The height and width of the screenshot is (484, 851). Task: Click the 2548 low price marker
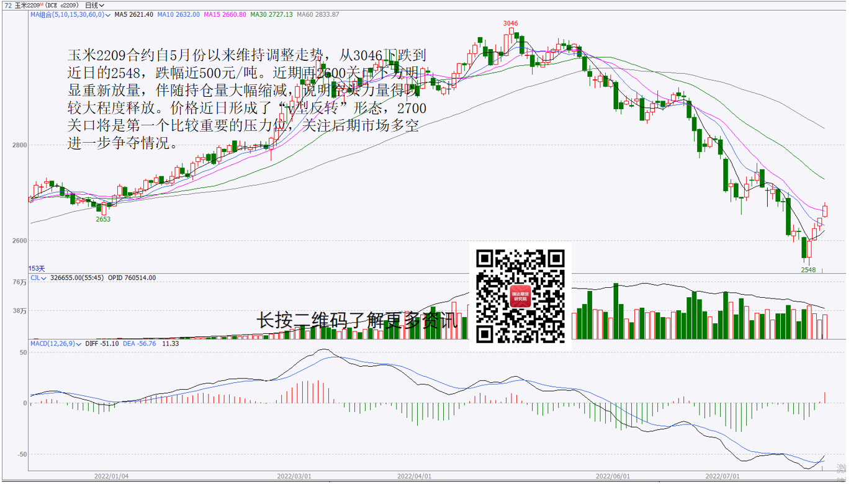(x=808, y=270)
